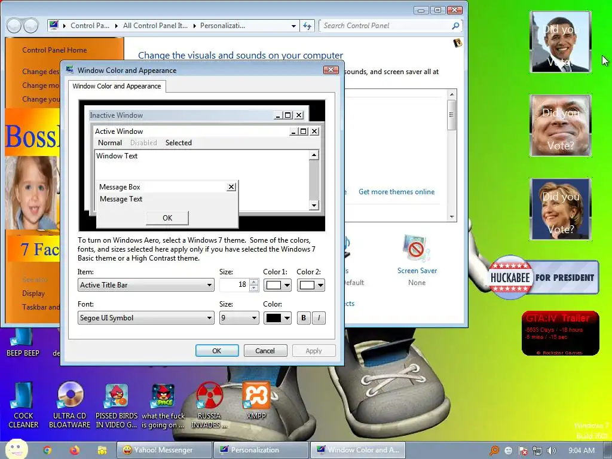
Task: Click themes list scrollbar down arrow
Action: tap(452, 216)
